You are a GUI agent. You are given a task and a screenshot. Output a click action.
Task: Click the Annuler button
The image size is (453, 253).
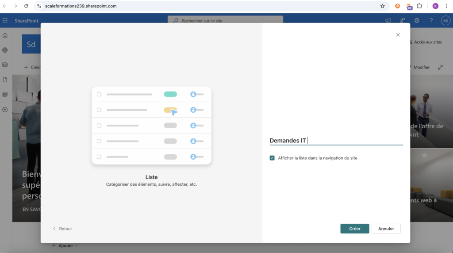386,228
